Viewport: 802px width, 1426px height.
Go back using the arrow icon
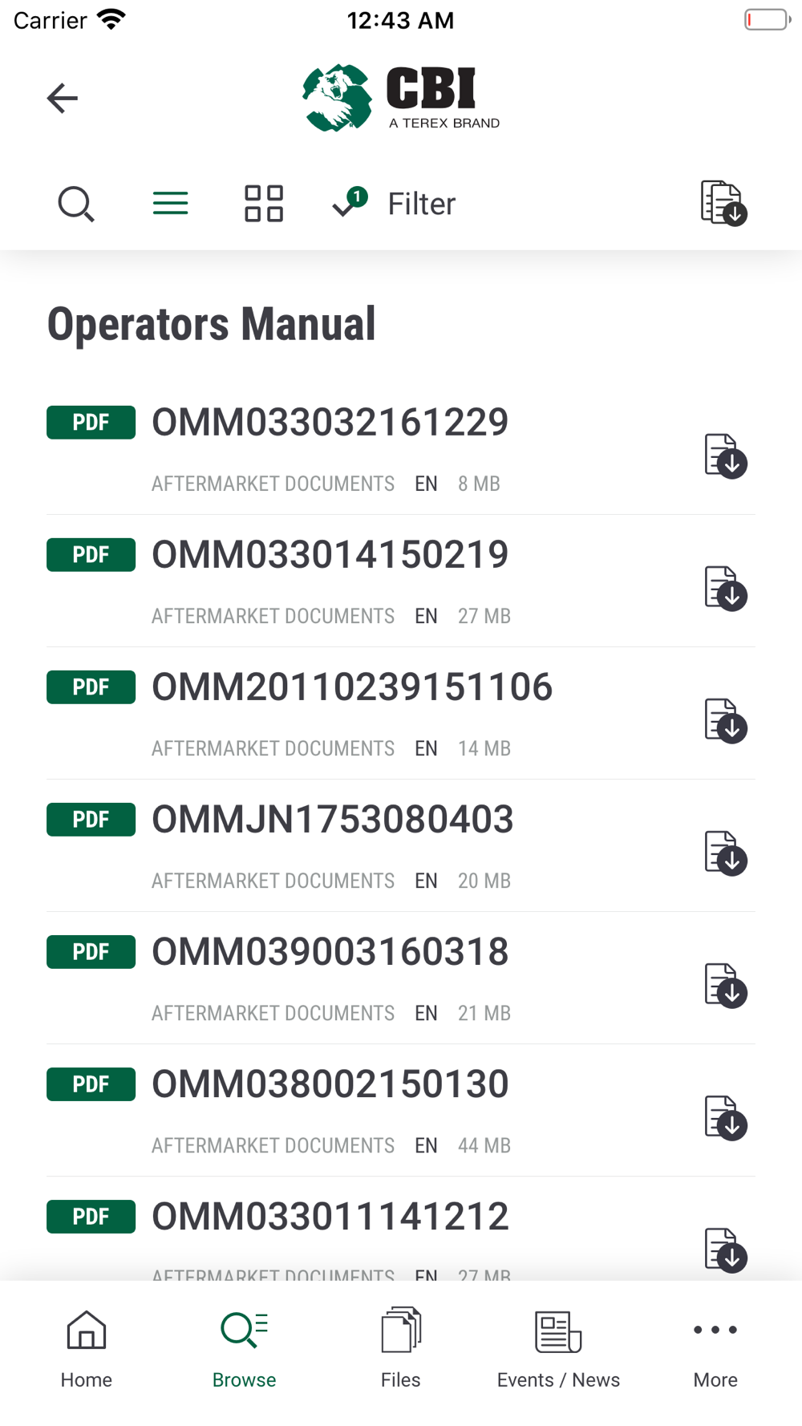tap(62, 98)
